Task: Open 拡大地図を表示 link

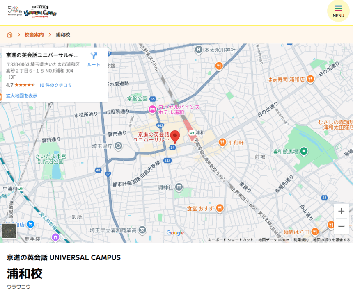Action: tap(21, 96)
